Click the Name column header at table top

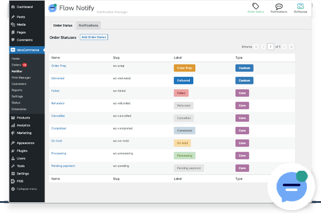coord(56,57)
